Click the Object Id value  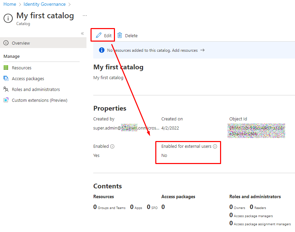(257, 131)
